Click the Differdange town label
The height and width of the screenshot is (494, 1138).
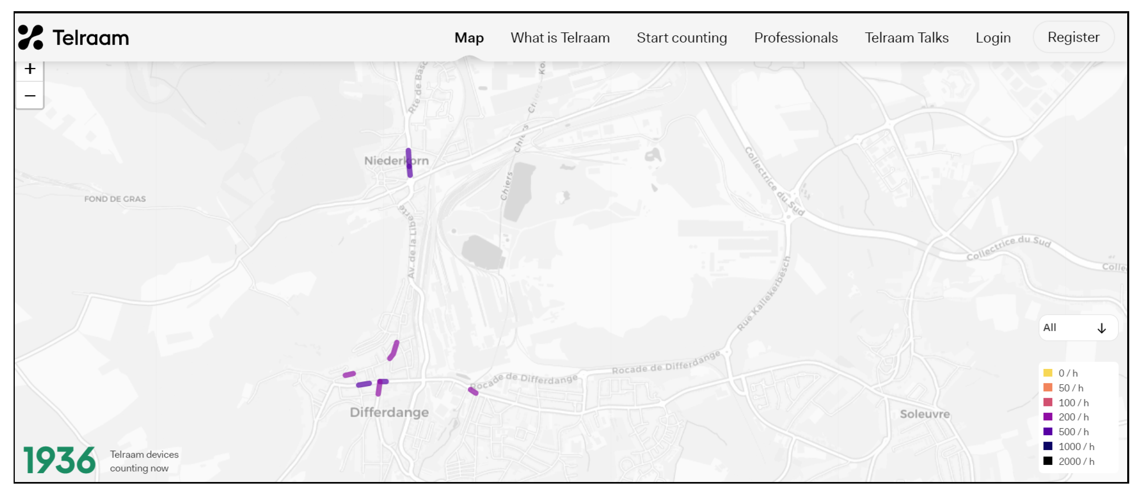(389, 412)
